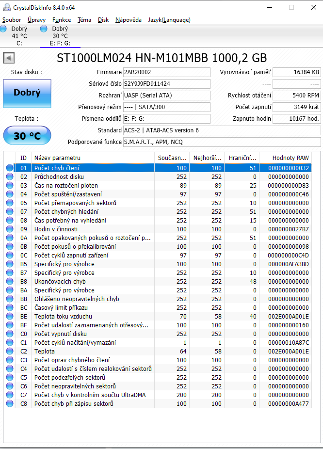Select the E: F: G: drive status orb
323x449 pixels.
[x=44, y=29]
